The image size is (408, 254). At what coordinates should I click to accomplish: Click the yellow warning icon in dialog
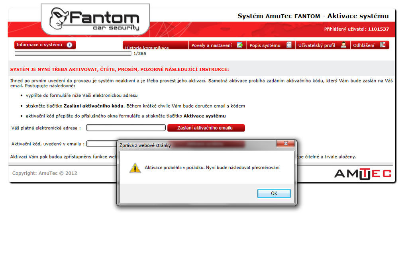point(135,168)
